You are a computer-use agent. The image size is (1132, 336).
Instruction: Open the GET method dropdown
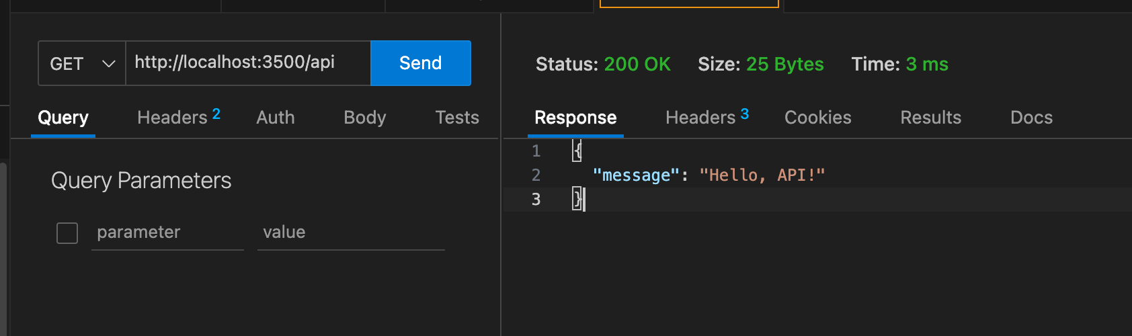(x=82, y=64)
